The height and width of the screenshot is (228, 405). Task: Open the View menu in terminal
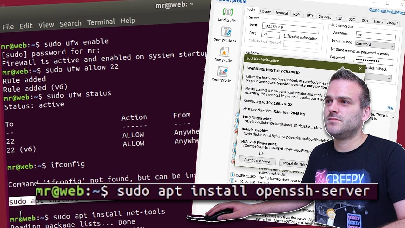coord(46,25)
